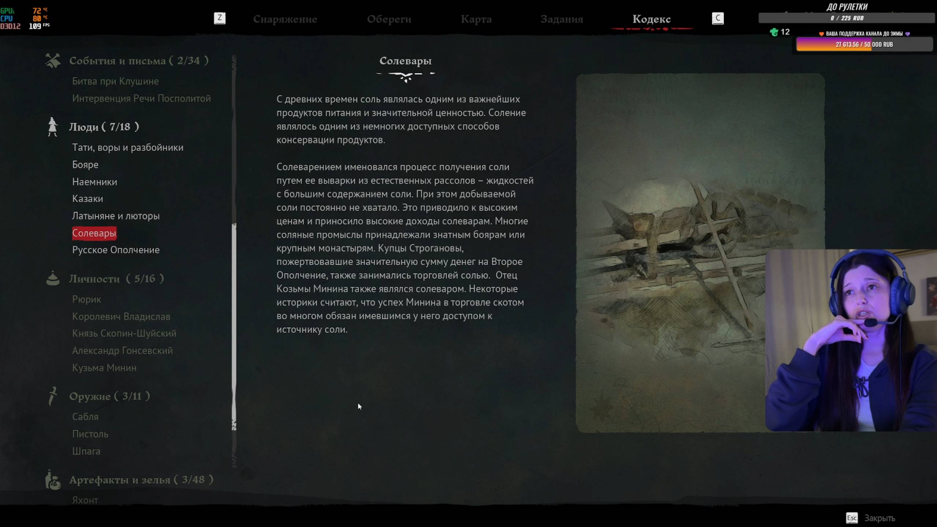Open the Русское Ополчение entry
The image size is (937, 527).
coord(116,250)
